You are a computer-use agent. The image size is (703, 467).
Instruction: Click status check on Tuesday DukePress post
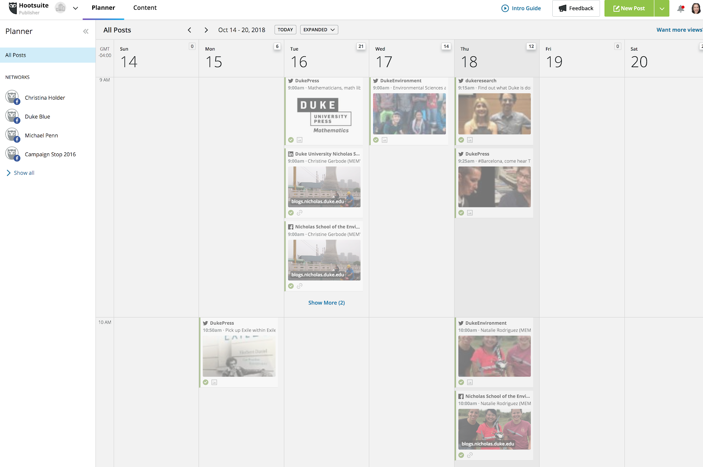pyautogui.click(x=291, y=140)
